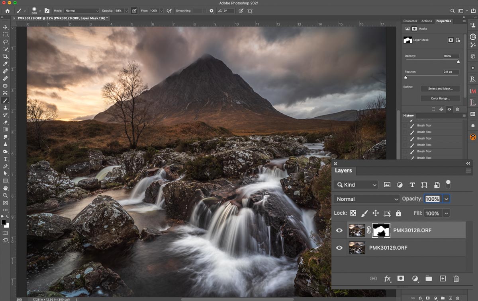Switch to the Character tab

pyautogui.click(x=410, y=21)
